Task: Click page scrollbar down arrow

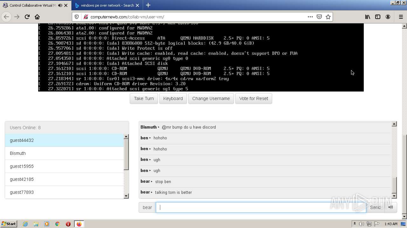Action: [x=404, y=217]
